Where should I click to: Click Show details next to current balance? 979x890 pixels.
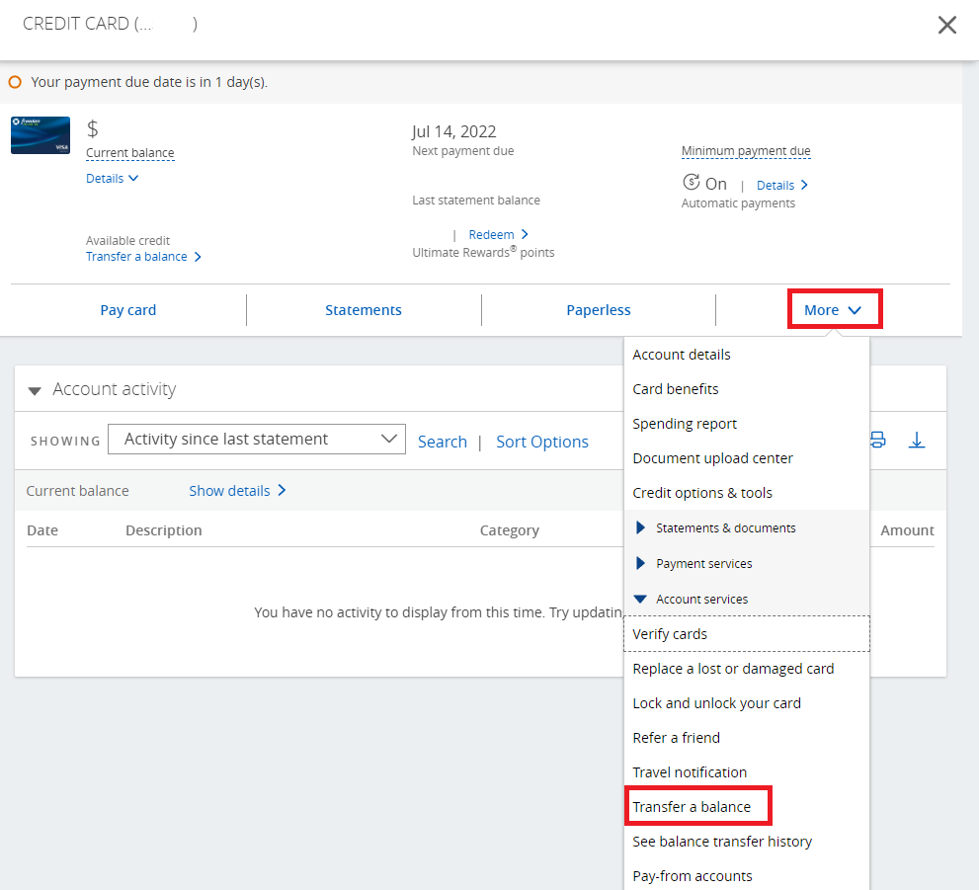coord(237,491)
